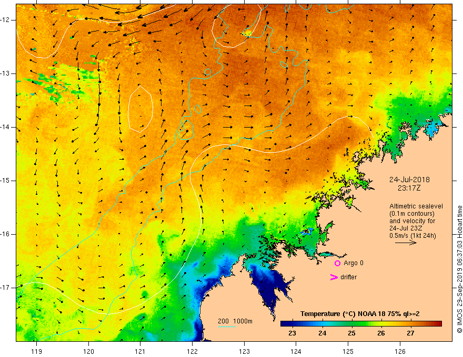The width and height of the screenshot is (463, 357).
Task: Click the cyan bathymetry legend line
Action: pos(227,327)
